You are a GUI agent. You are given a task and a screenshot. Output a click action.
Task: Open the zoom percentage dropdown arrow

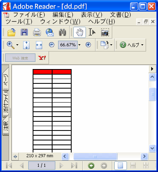click(x=80, y=45)
